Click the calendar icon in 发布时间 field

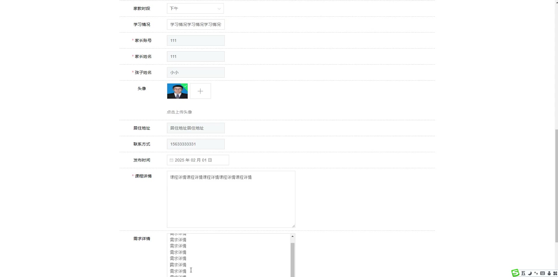point(172,160)
